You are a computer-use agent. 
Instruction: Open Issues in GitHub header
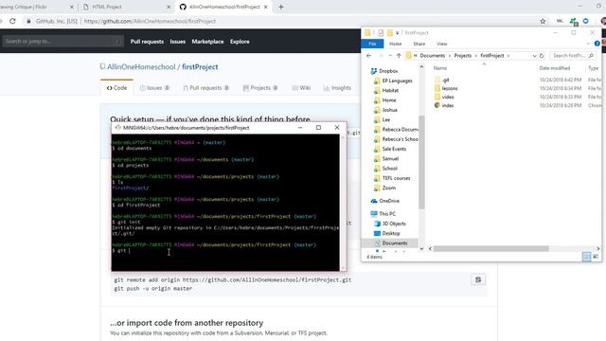(178, 42)
